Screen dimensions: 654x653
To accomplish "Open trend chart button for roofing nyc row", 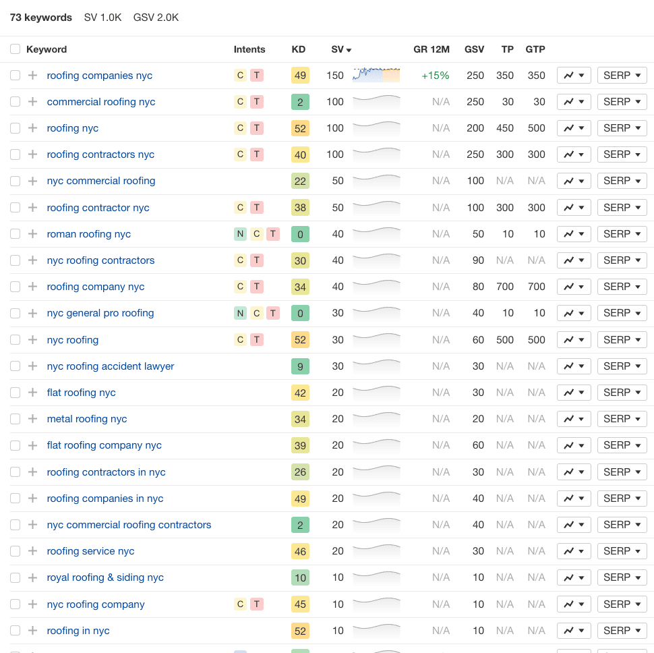I will pyautogui.click(x=574, y=128).
